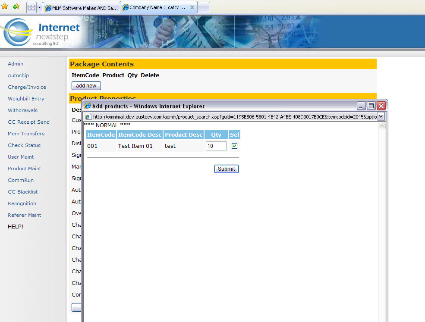Screen dimensions: 425x322
Task: Click the Favorites Center star icon
Action: pos(5,6)
